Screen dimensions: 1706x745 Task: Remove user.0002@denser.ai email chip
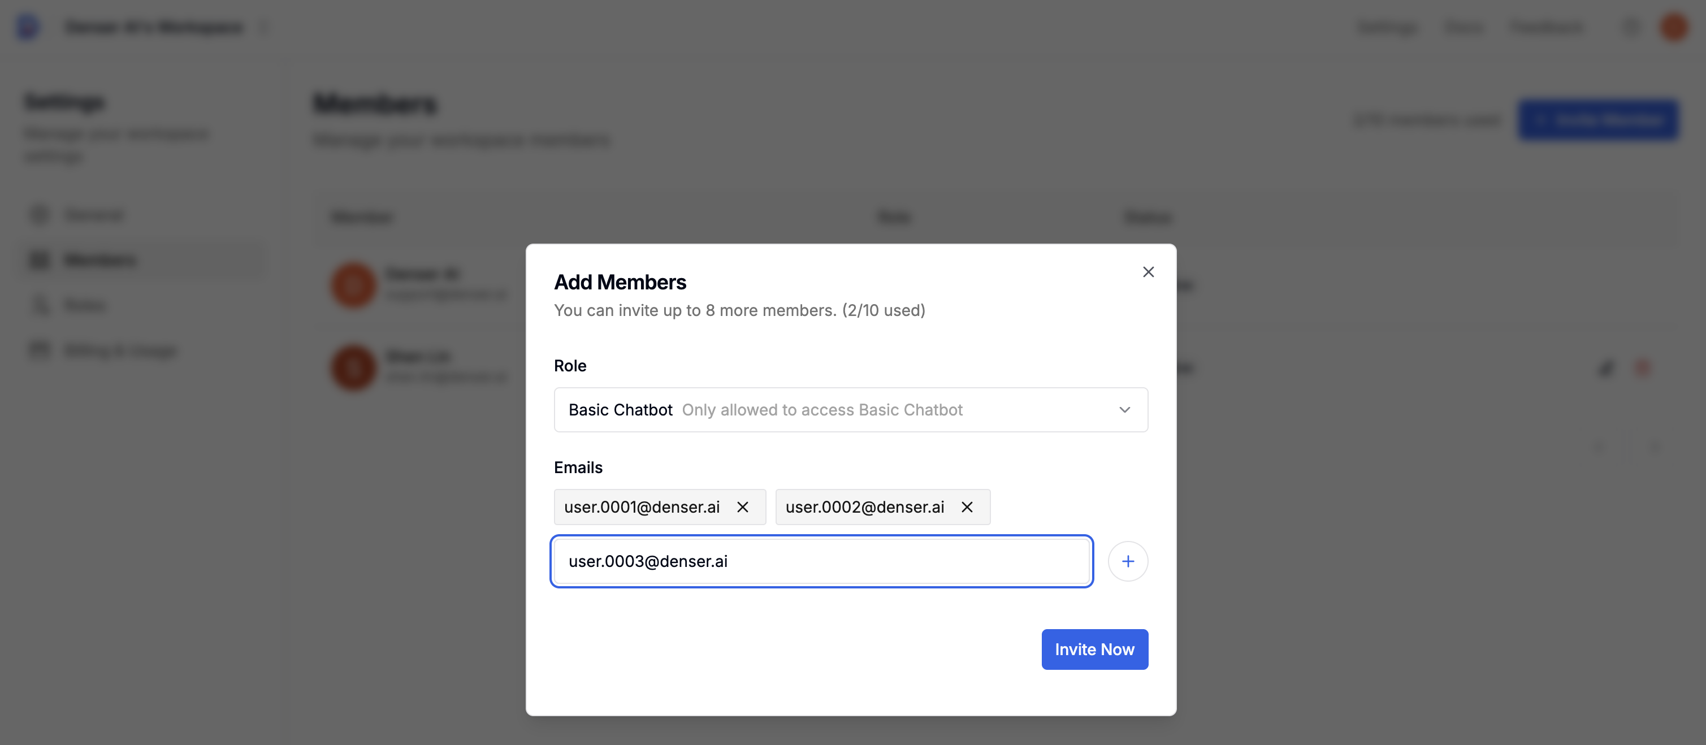(967, 507)
